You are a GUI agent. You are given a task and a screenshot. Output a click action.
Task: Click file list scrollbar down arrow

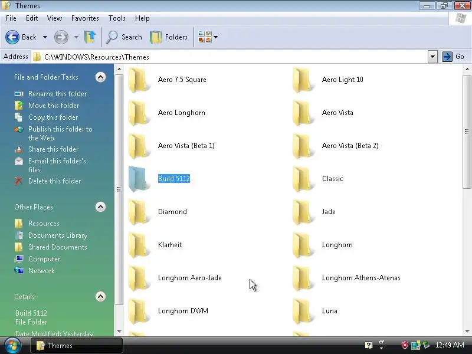[x=467, y=332]
